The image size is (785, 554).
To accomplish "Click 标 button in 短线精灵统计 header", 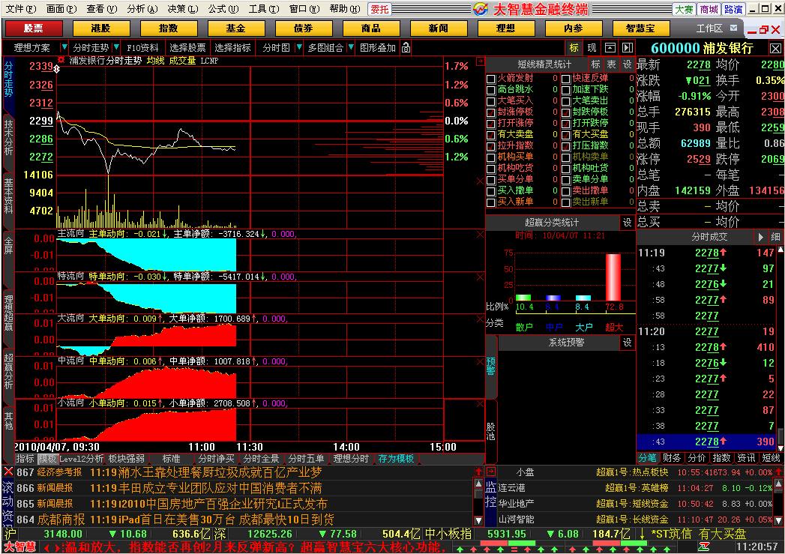I will pos(595,64).
